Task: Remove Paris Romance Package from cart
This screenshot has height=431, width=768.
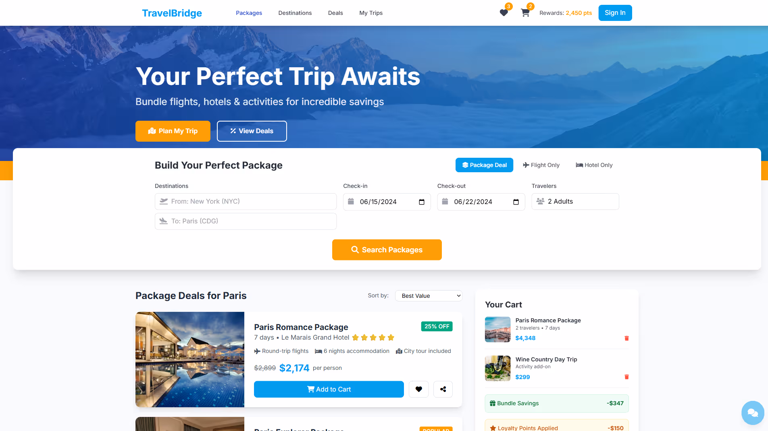Action: pyautogui.click(x=626, y=338)
